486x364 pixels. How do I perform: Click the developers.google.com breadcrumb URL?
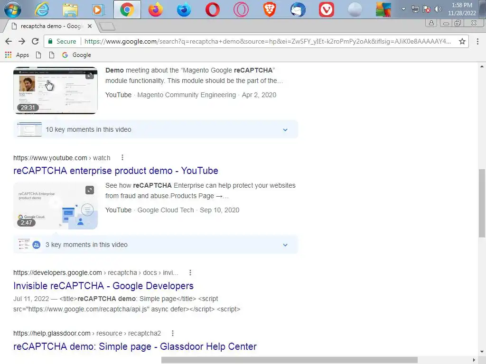coord(96,273)
